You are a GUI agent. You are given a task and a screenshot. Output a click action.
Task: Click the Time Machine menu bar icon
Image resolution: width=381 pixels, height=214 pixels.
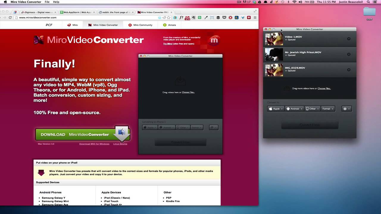[x=283, y=2]
